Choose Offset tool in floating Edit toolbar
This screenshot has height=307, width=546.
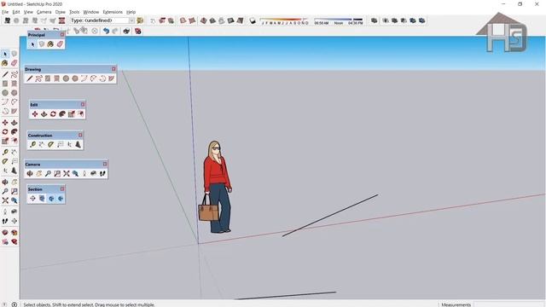[80, 113]
